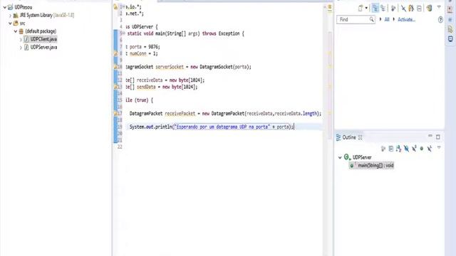Toggle Hide Static Members in Outline toolbar
The width and height of the screenshot is (456, 256).
coord(414,149)
